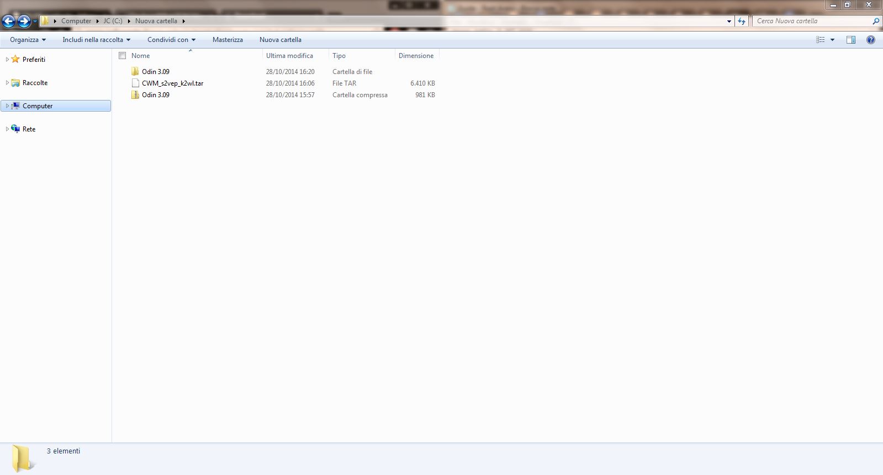Screen dimensions: 883x475
Task: Click the search magnifier icon
Action: pos(875,21)
